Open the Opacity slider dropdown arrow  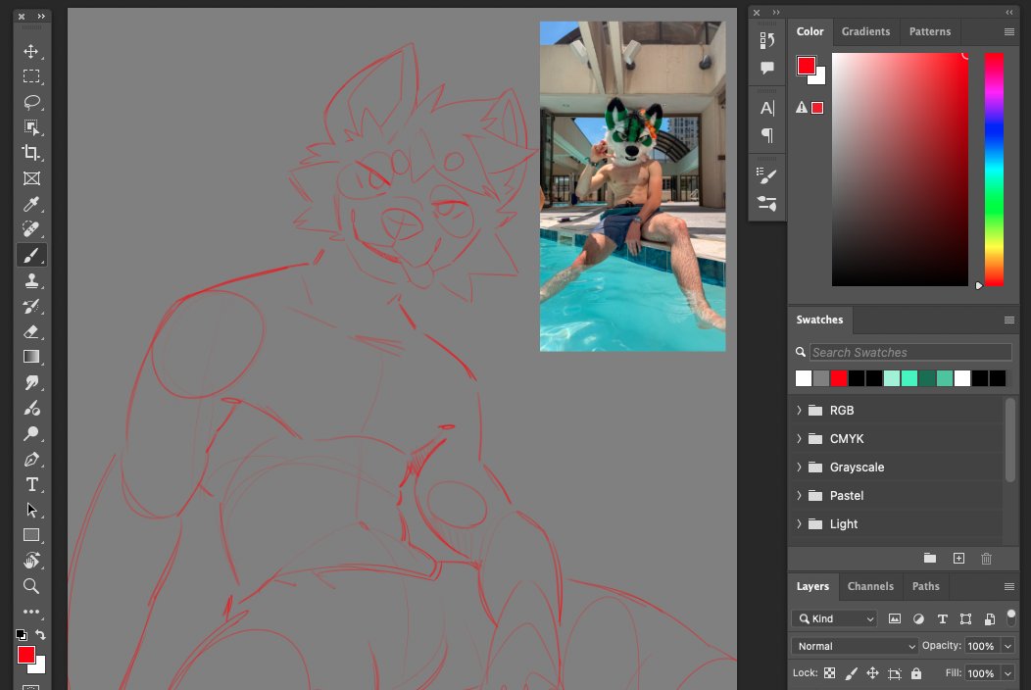pyautogui.click(x=1008, y=647)
